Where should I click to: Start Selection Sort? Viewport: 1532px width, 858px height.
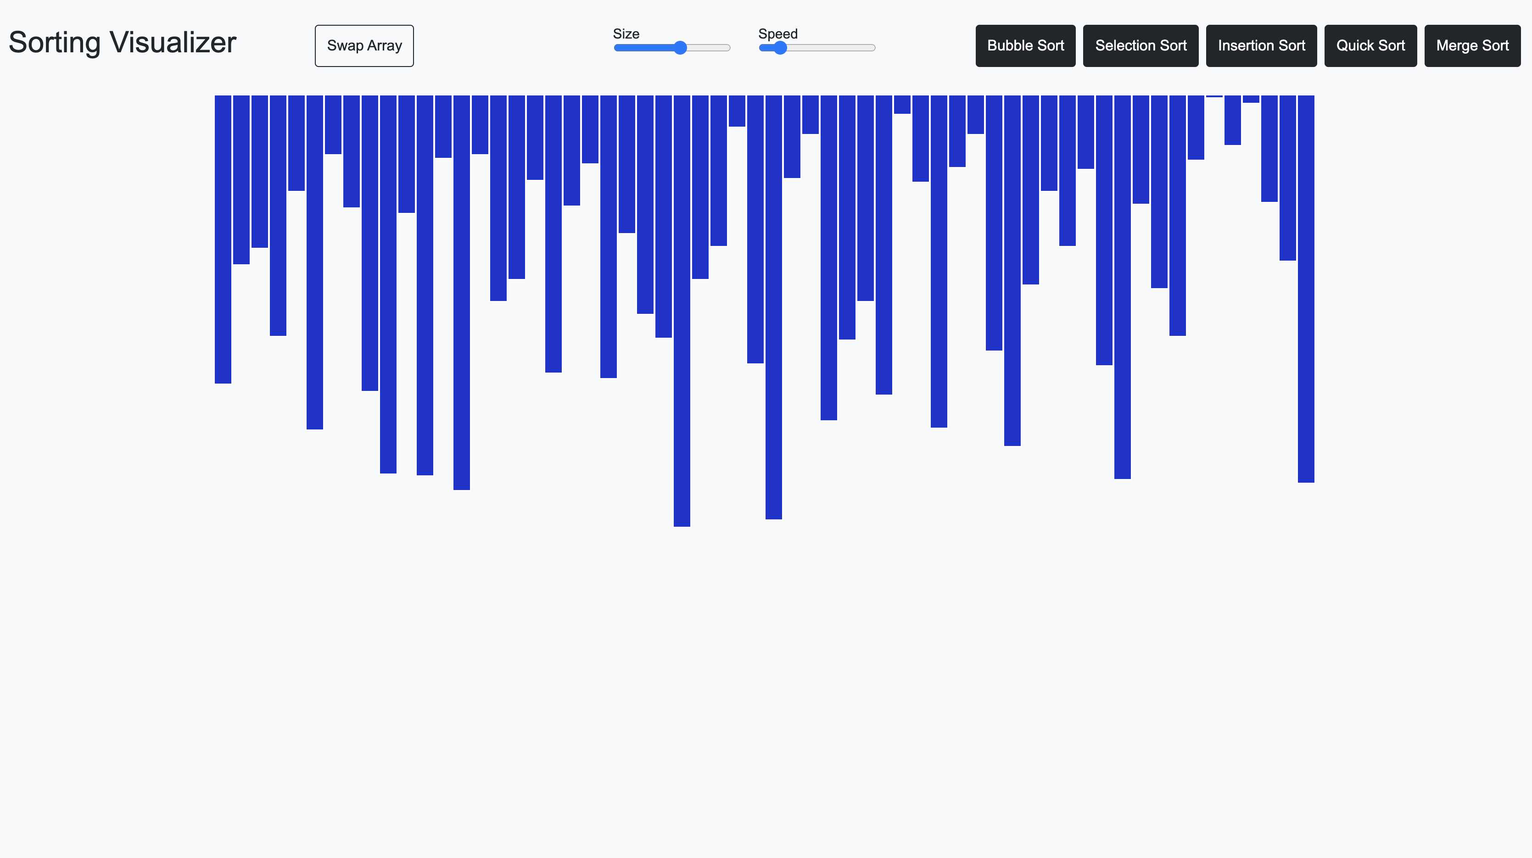coord(1140,46)
